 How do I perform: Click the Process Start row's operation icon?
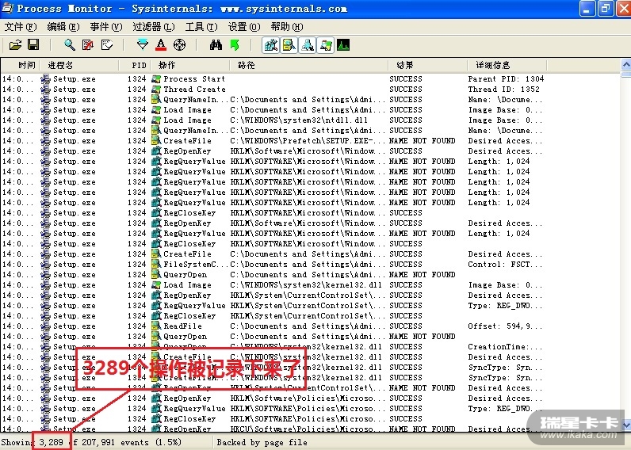coord(156,78)
